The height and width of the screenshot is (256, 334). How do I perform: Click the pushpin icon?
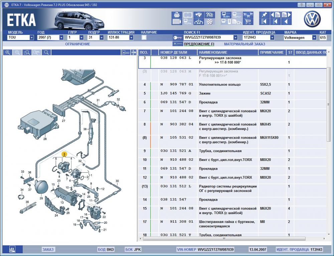pyautogui.click(x=264, y=15)
